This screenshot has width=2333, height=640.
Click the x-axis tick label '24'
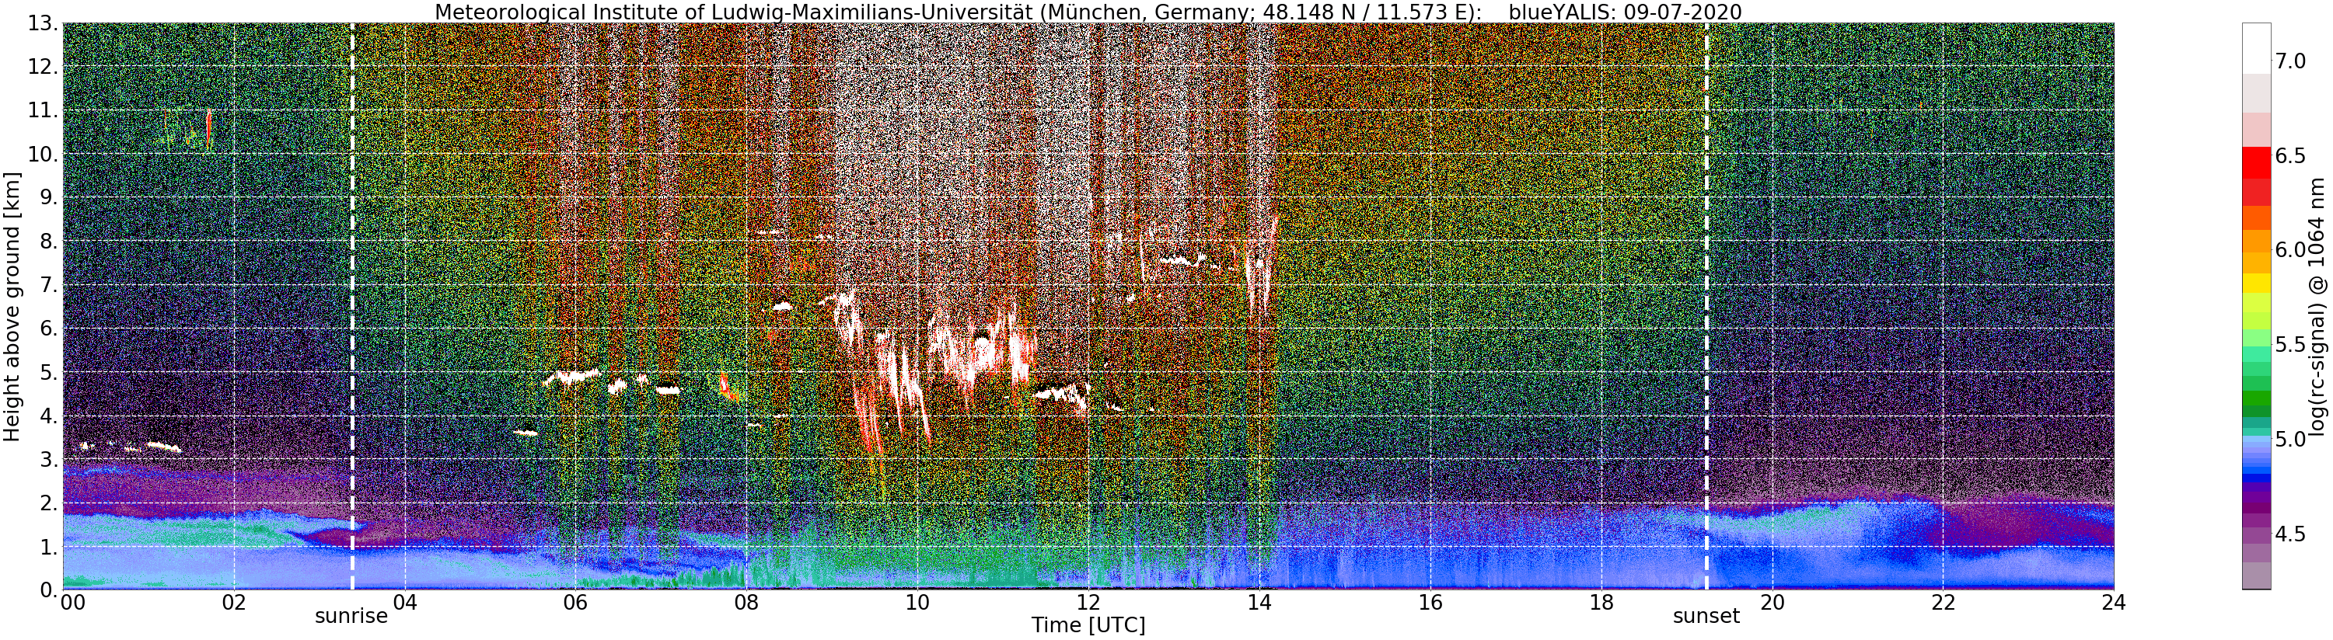(x=2114, y=603)
